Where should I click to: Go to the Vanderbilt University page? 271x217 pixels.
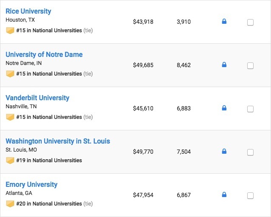(37, 98)
